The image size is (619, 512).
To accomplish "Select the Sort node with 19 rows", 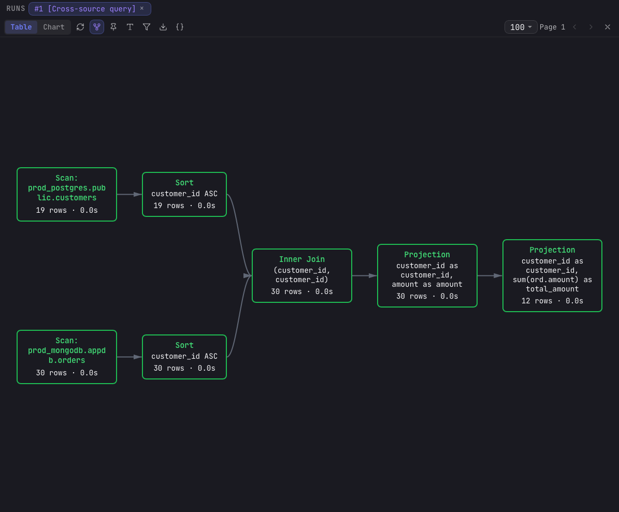I will [x=184, y=195].
